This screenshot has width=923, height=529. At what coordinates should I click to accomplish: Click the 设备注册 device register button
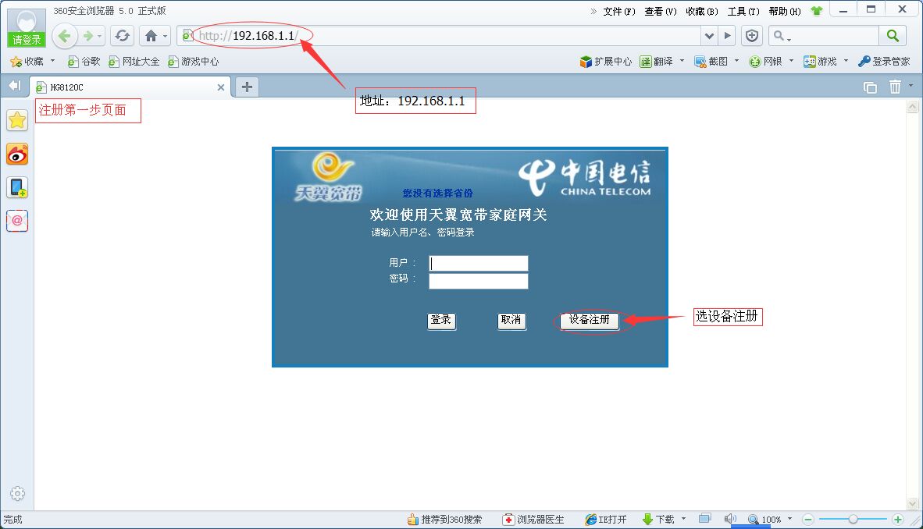[x=590, y=320]
